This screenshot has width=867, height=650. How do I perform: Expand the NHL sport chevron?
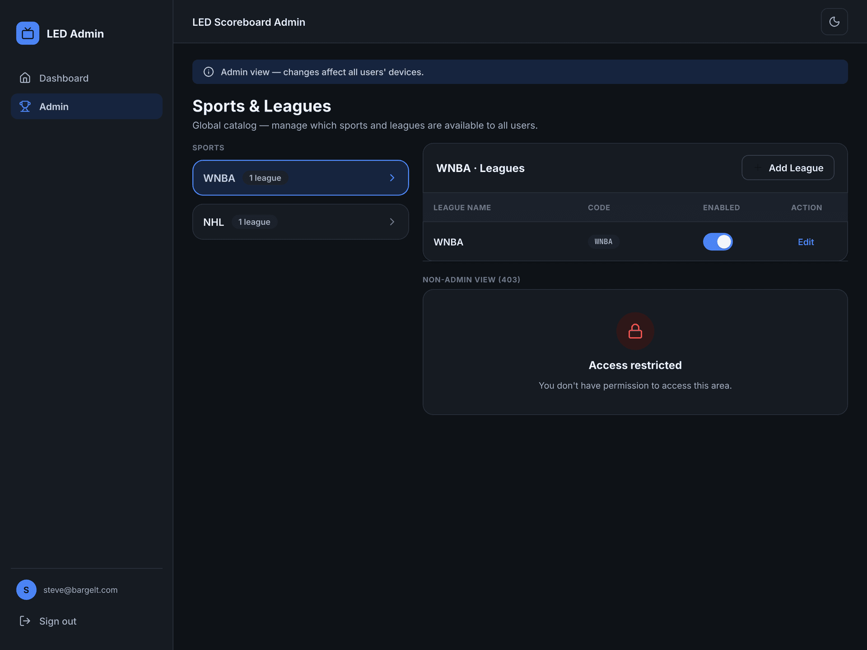[392, 222]
